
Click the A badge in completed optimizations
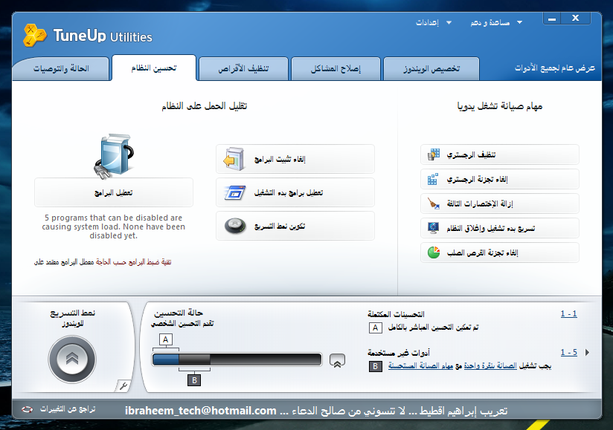[x=375, y=328]
